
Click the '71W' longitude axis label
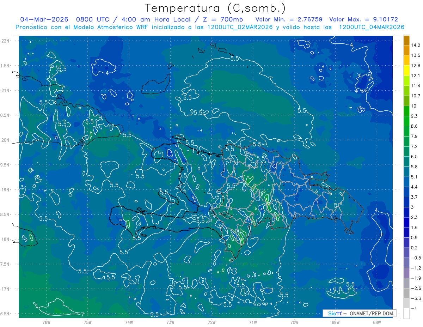pyautogui.click(x=253, y=322)
